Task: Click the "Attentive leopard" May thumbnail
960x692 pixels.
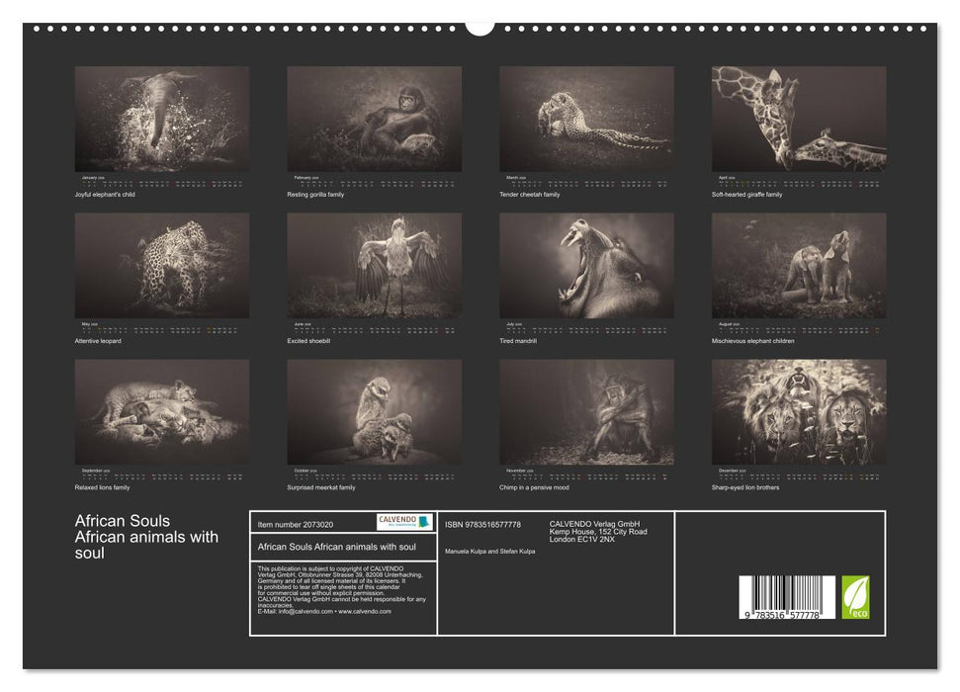Action: pyautogui.click(x=163, y=265)
